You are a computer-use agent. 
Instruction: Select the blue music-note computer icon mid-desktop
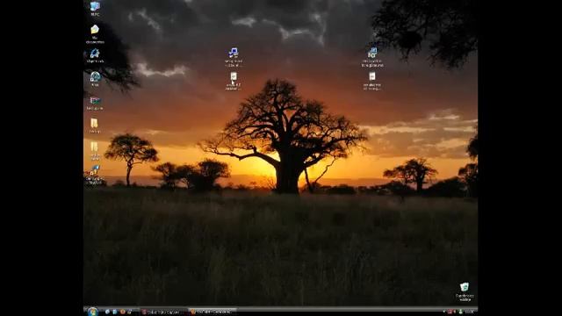coord(234,57)
